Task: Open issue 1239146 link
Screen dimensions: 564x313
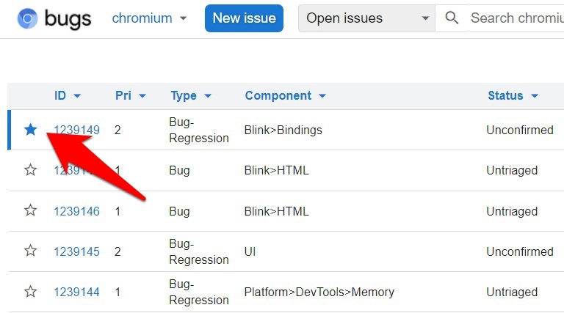Action: click(76, 211)
